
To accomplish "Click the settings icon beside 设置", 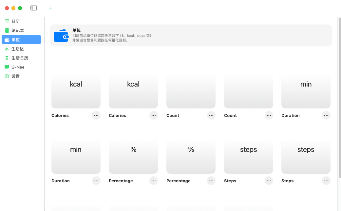I will (x=7, y=76).
